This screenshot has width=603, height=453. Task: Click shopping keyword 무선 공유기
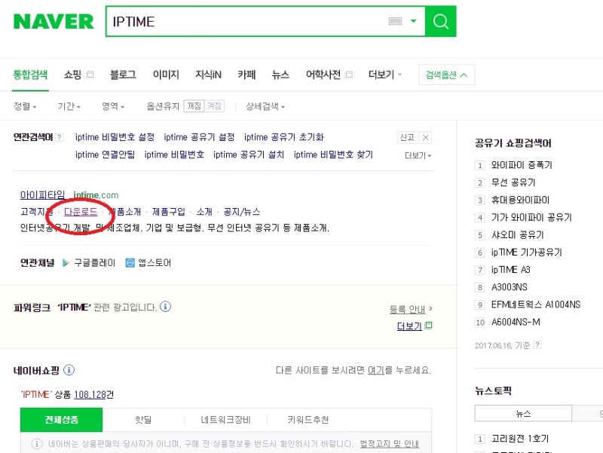(x=513, y=182)
